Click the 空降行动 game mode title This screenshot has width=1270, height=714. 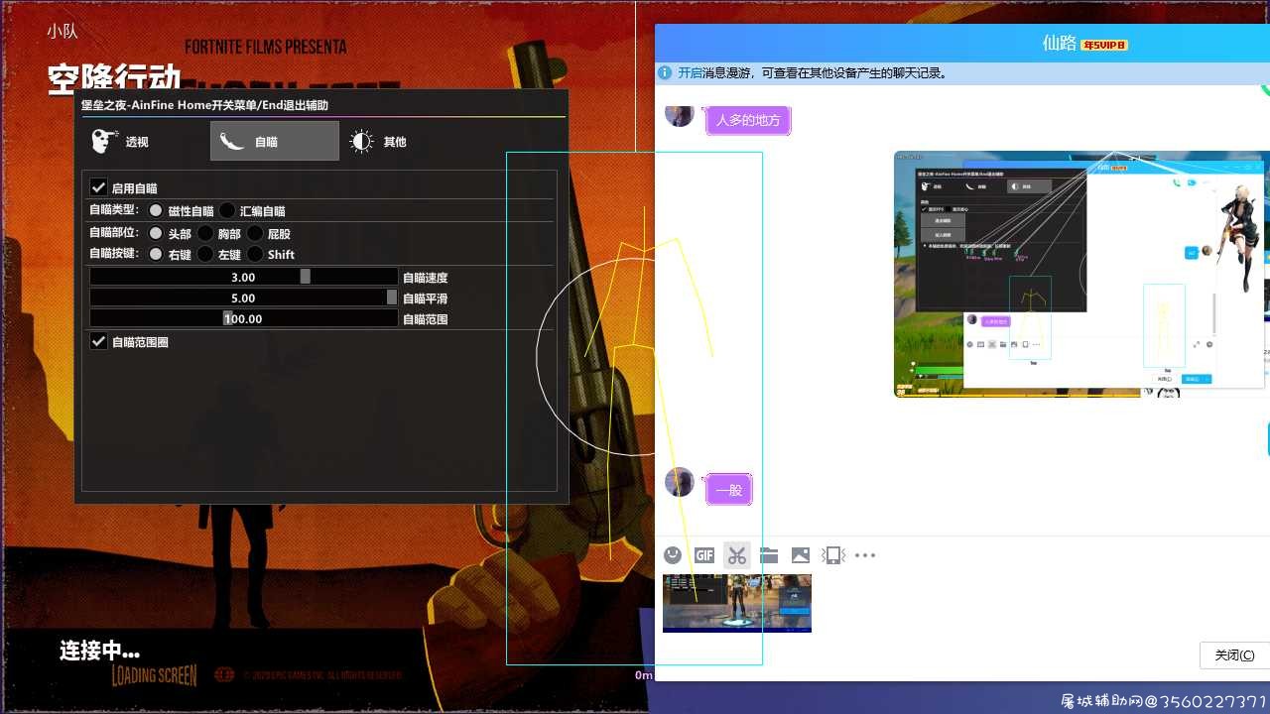[x=114, y=78]
